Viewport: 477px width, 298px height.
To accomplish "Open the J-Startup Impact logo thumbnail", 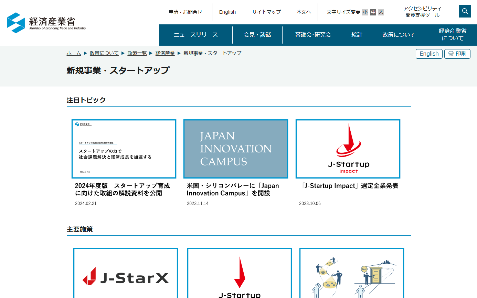I will point(348,149).
